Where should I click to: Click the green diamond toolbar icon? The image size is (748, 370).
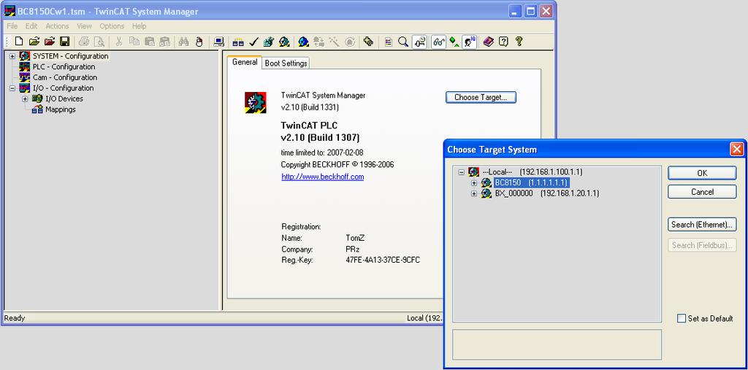(454, 42)
